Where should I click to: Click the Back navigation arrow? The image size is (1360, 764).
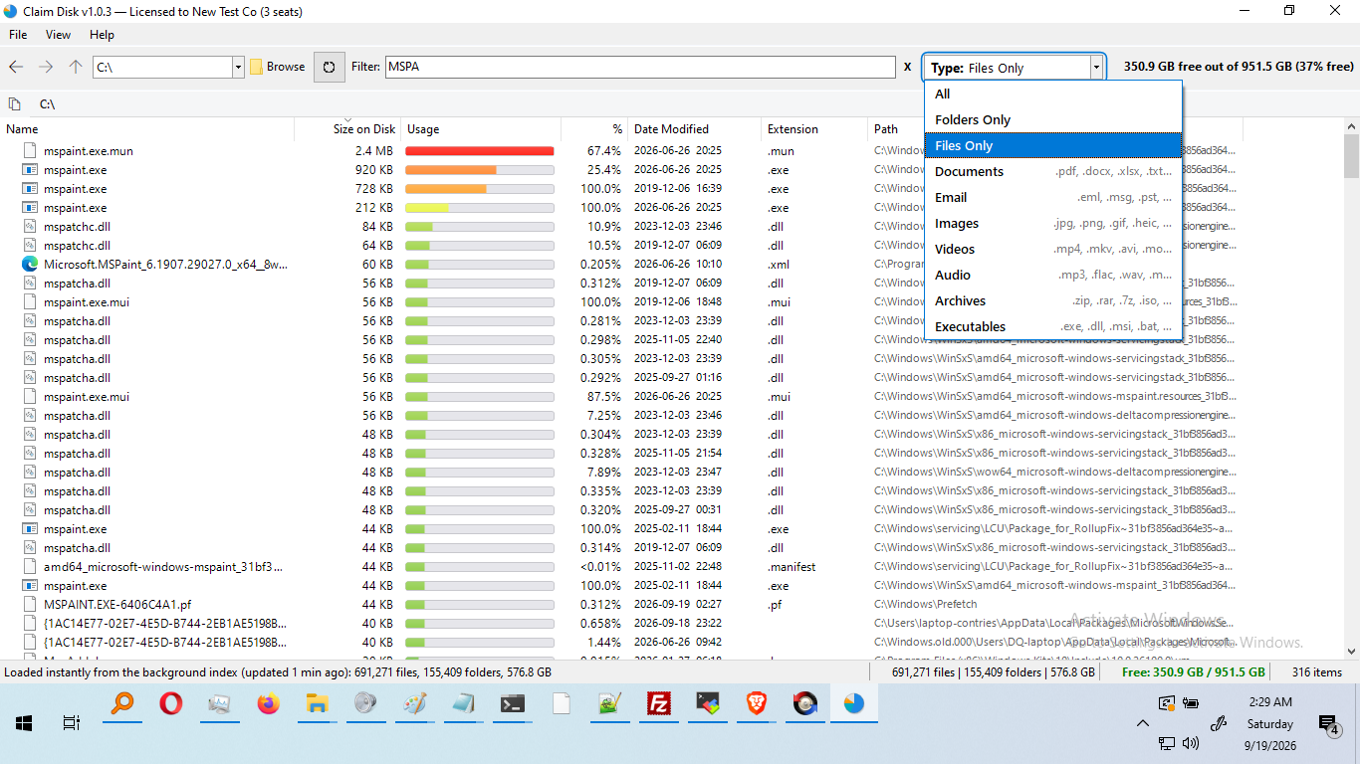(x=16, y=67)
